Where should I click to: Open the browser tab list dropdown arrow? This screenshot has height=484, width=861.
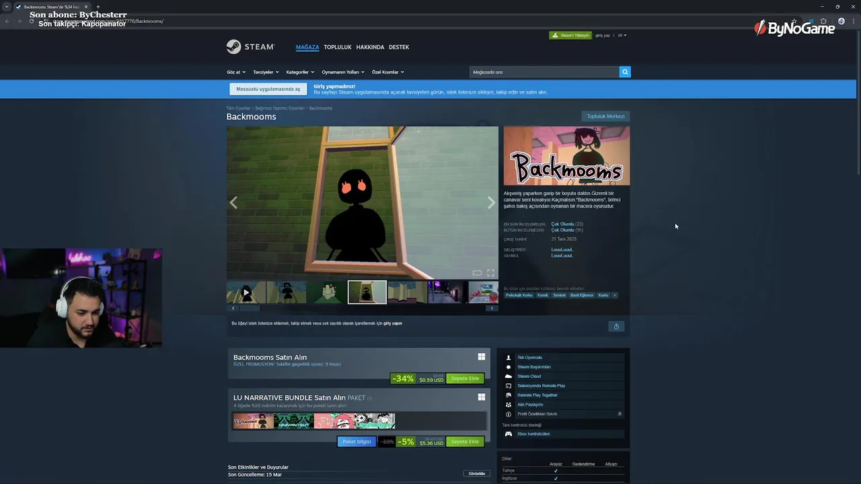click(x=6, y=7)
